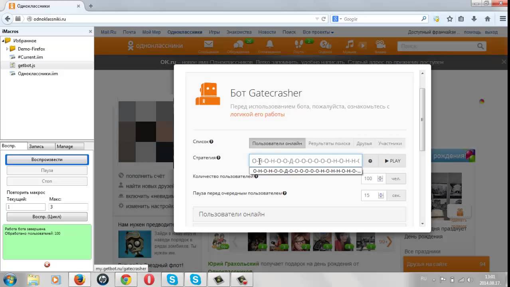Screen dimensions: 510x287
Task: Open Оповещения bell icon
Action: tap(270, 44)
